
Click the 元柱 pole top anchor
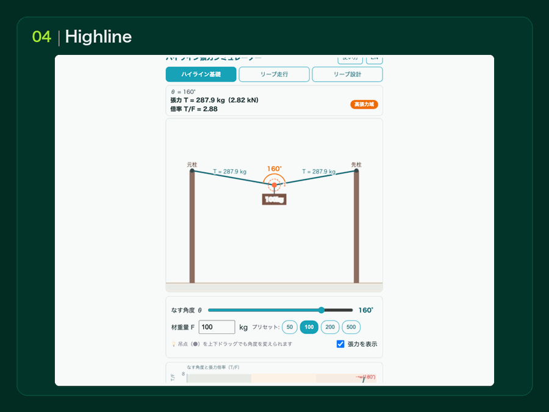192,171
